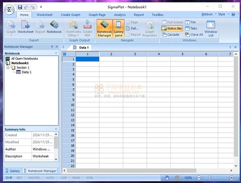The width and height of the screenshot is (241, 183).
Task: Toggle the Notebook Manager ribbon button
Action: (x=105, y=28)
